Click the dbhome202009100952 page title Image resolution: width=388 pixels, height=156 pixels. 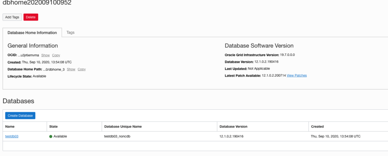pyautogui.click(x=37, y=3)
